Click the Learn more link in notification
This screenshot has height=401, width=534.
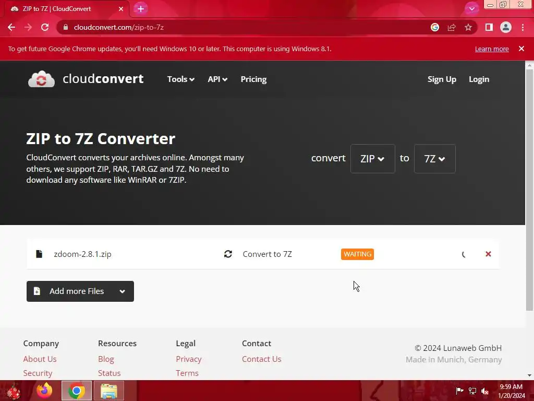click(x=492, y=49)
